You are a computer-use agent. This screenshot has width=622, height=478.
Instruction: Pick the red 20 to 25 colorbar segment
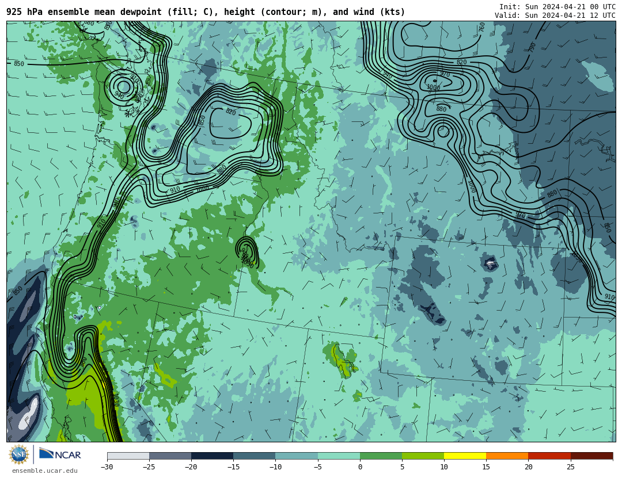[549, 456]
